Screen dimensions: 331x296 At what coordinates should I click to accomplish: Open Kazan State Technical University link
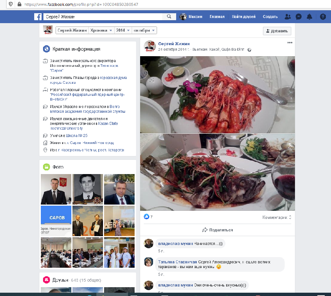108,123
